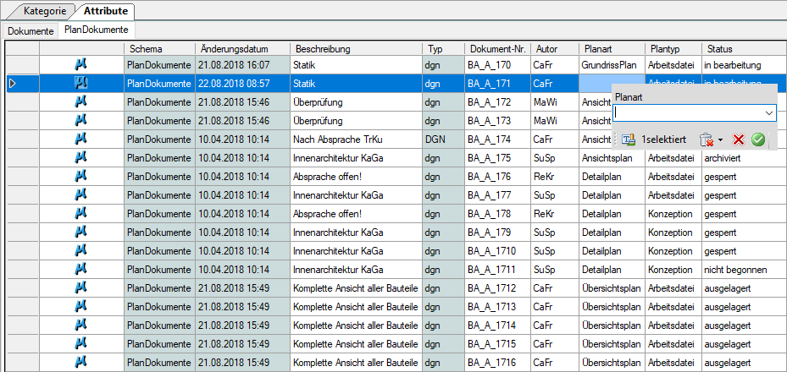Click the Übersichtsplan cell in row BA_A_1716
The image size is (787, 372).
(x=612, y=363)
